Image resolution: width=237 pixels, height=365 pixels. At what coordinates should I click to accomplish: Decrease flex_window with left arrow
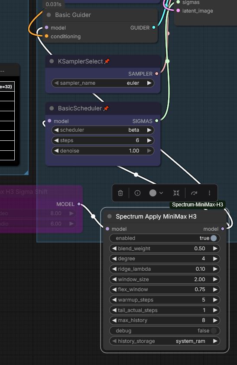[x=114, y=289]
